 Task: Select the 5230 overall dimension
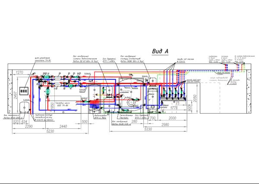(x=51, y=131)
